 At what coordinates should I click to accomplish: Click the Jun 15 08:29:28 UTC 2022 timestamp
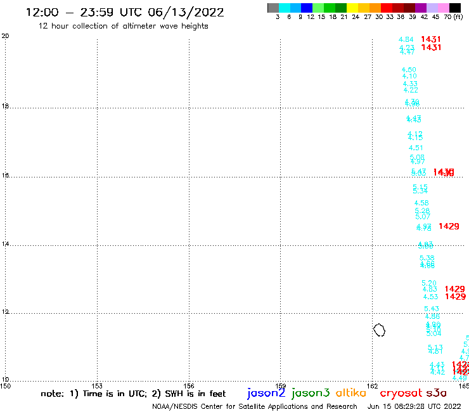click(414, 406)
